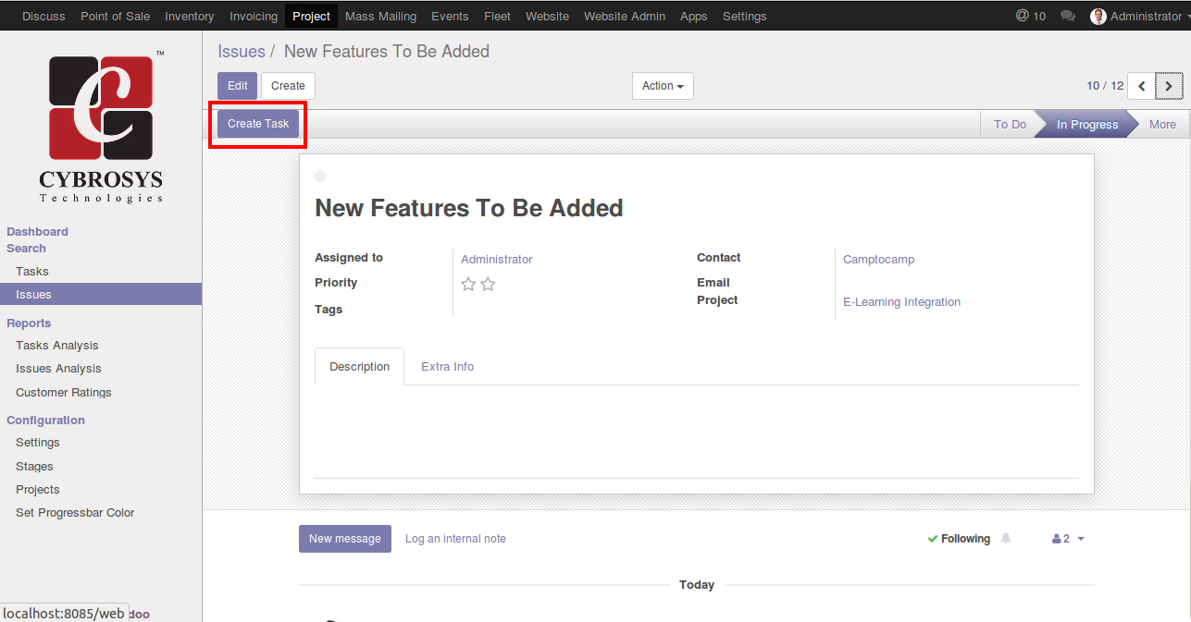Expand the Action dropdown
Image resolution: width=1191 pixels, height=622 pixels.
coord(663,86)
